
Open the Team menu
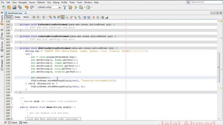coord(72,2)
